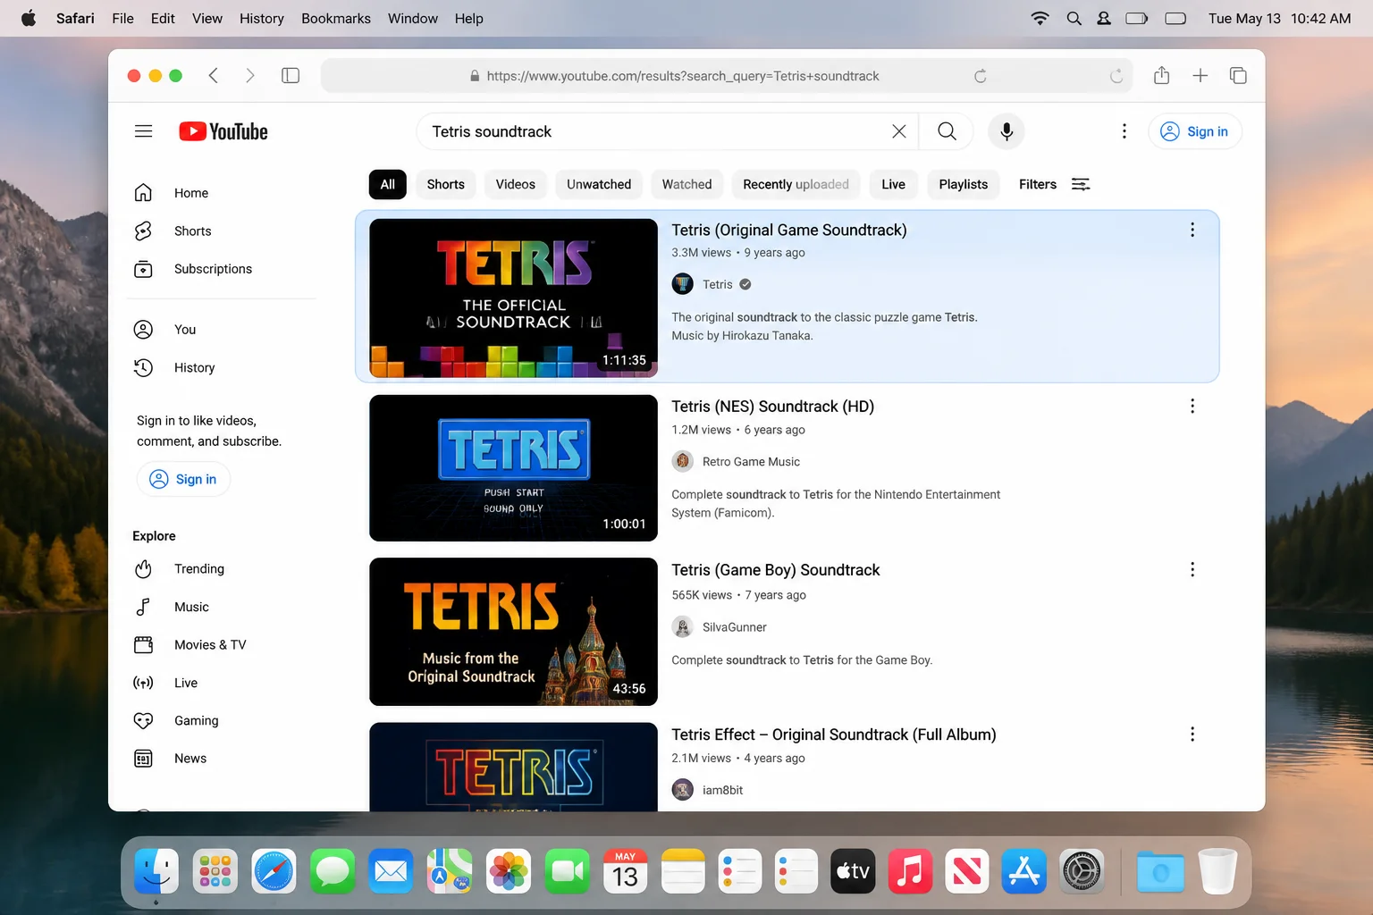Click the sidebar Sign in button

point(183,479)
